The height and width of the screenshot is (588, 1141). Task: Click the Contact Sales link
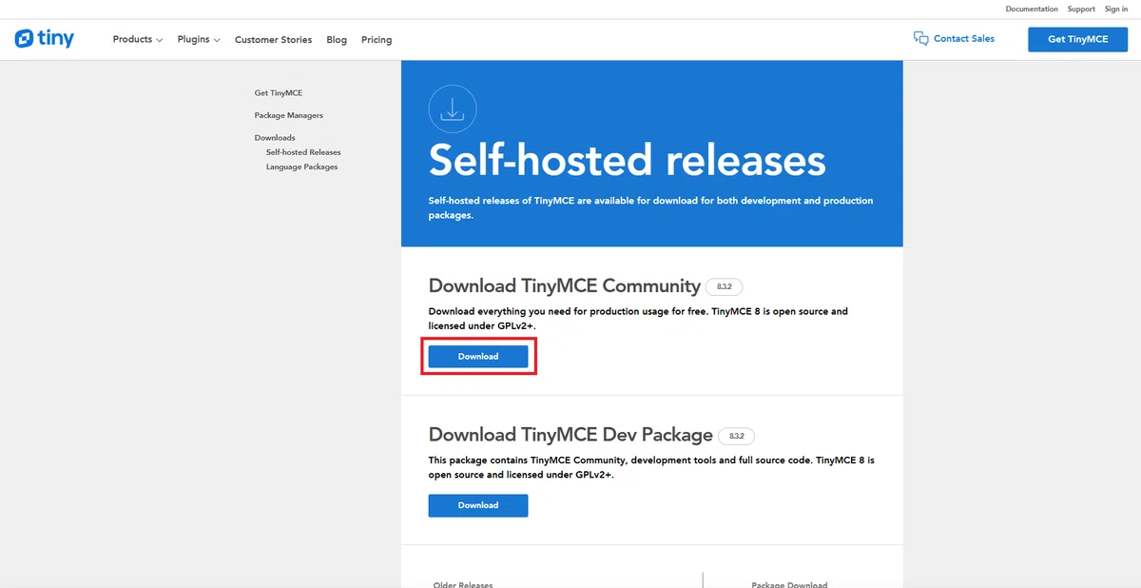tap(964, 39)
